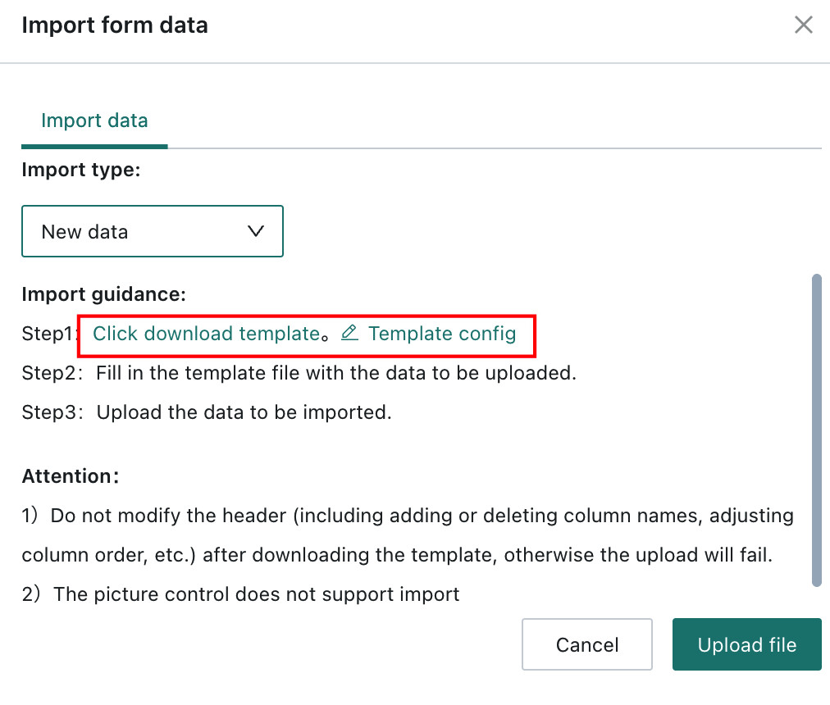This screenshot has width=830, height=705.
Task: Click the vertical scrollbar of guidance panel
Action: click(x=817, y=430)
